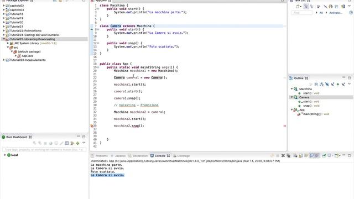Select Tutorial24-Casting dei valori numerici project

coord(34,35)
